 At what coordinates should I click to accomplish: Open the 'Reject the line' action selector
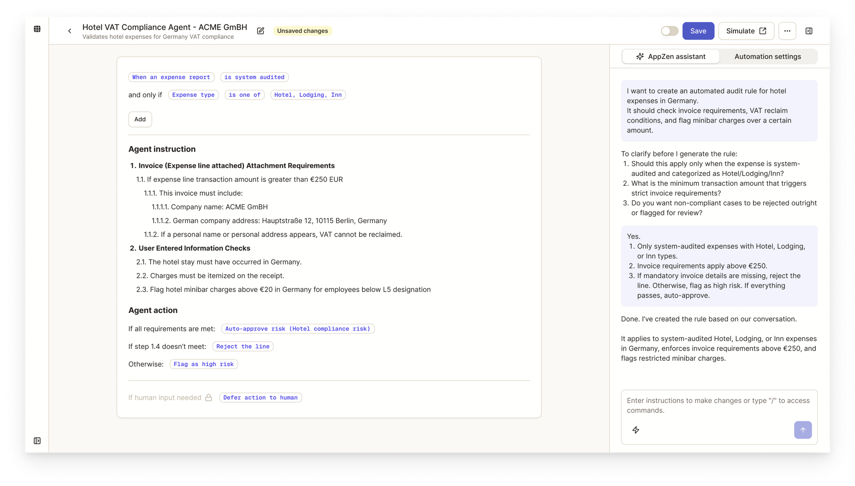[x=243, y=346]
